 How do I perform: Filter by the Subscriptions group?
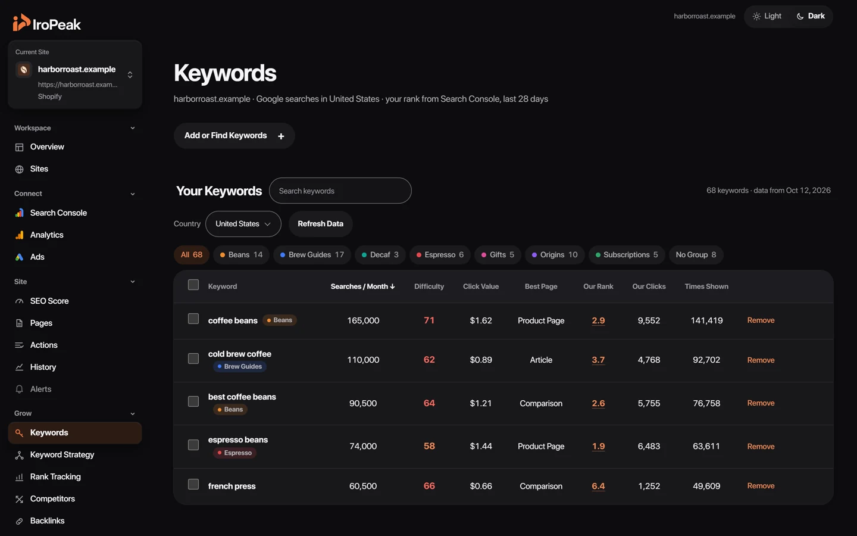(627, 255)
